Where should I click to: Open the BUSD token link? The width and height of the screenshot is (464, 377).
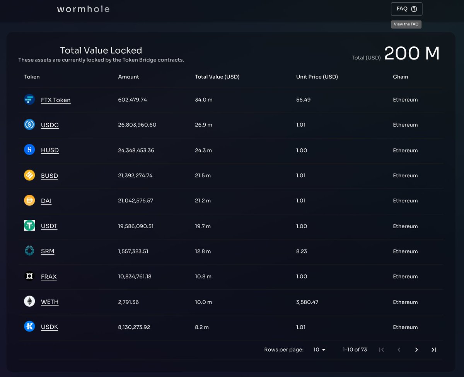(x=49, y=176)
